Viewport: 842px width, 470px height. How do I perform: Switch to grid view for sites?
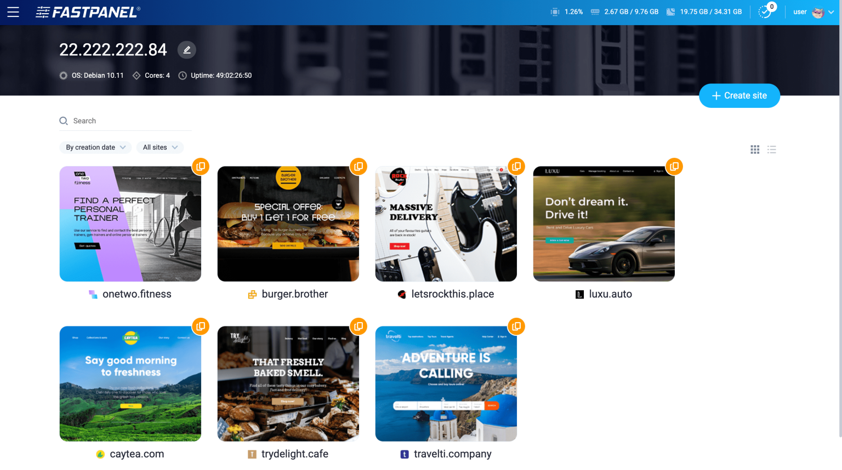[x=755, y=149]
